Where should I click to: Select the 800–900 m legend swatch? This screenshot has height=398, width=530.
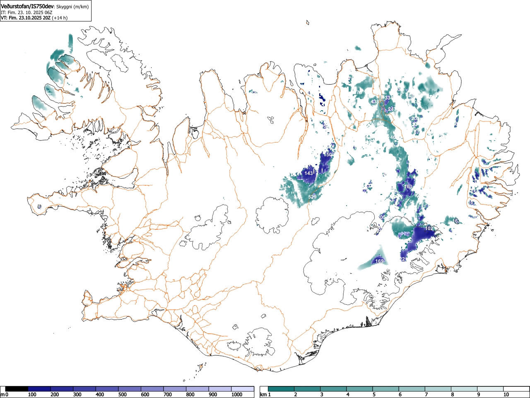click(x=198, y=389)
